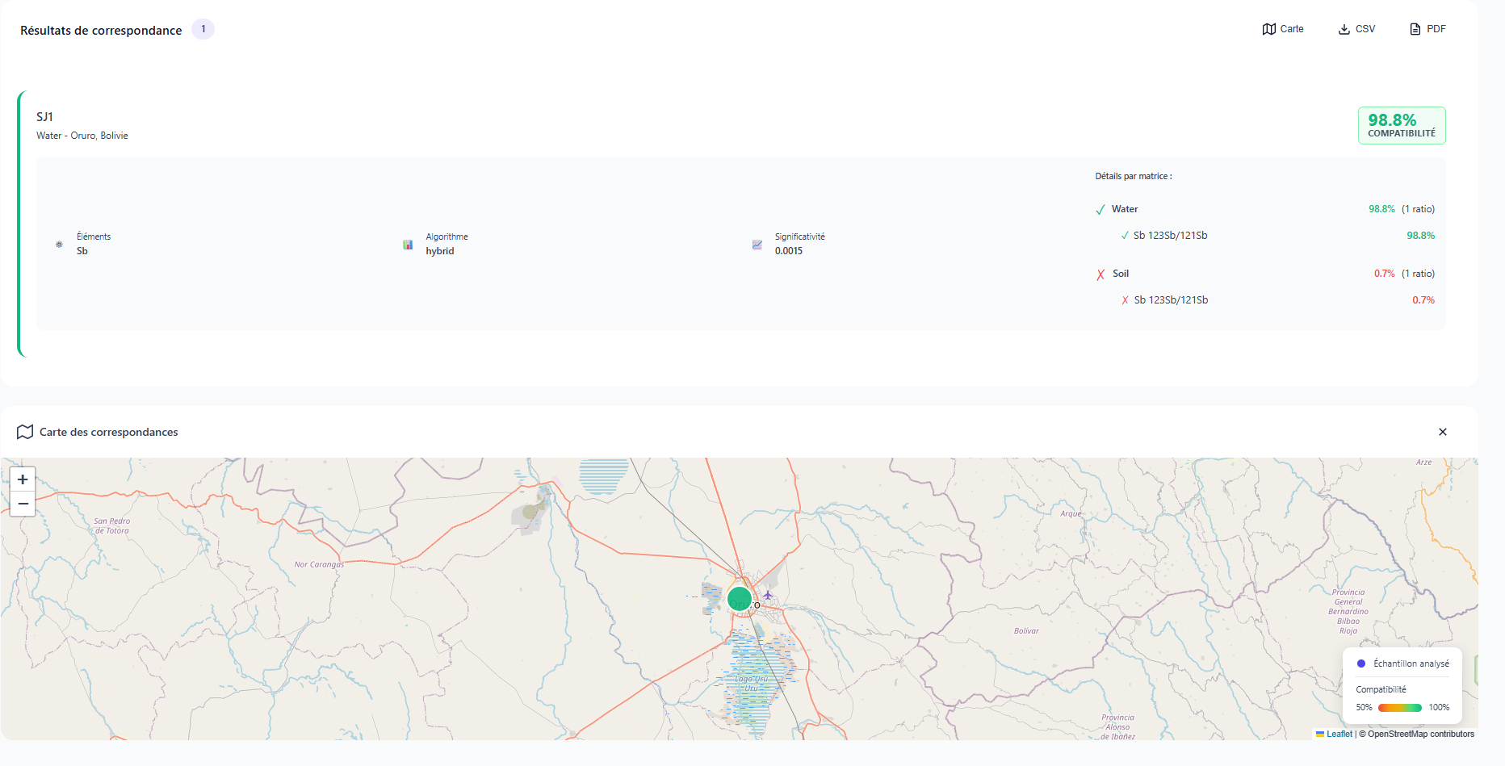This screenshot has height=766, width=1505.
Task: Click the green sample marker near Oruro
Action: coord(741,599)
